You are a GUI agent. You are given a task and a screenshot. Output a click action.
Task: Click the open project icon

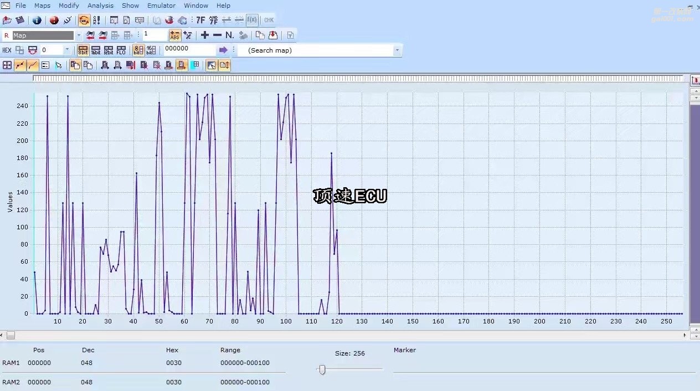pyautogui.click(x=7, y=20)
